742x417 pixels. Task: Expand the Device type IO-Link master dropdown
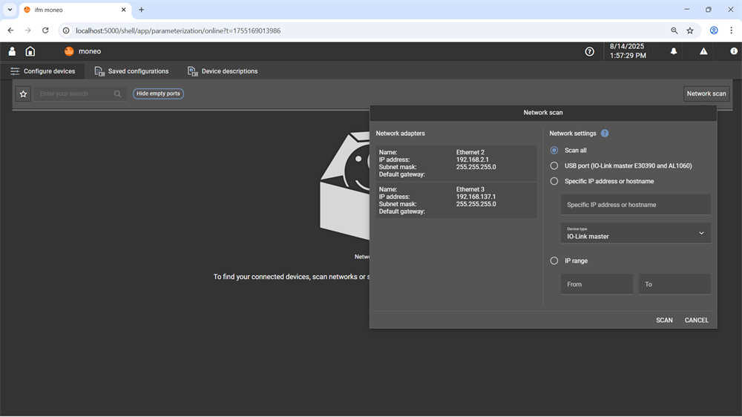[636, 233]
